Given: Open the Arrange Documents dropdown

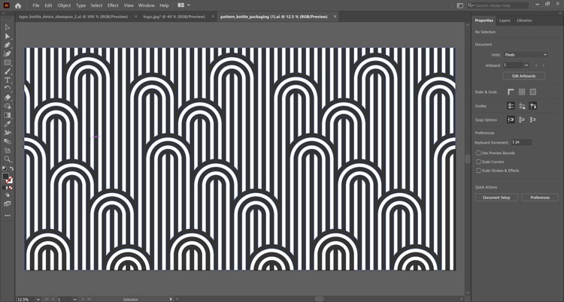Looking at the screenshot, I should click(x=183, y=5).
